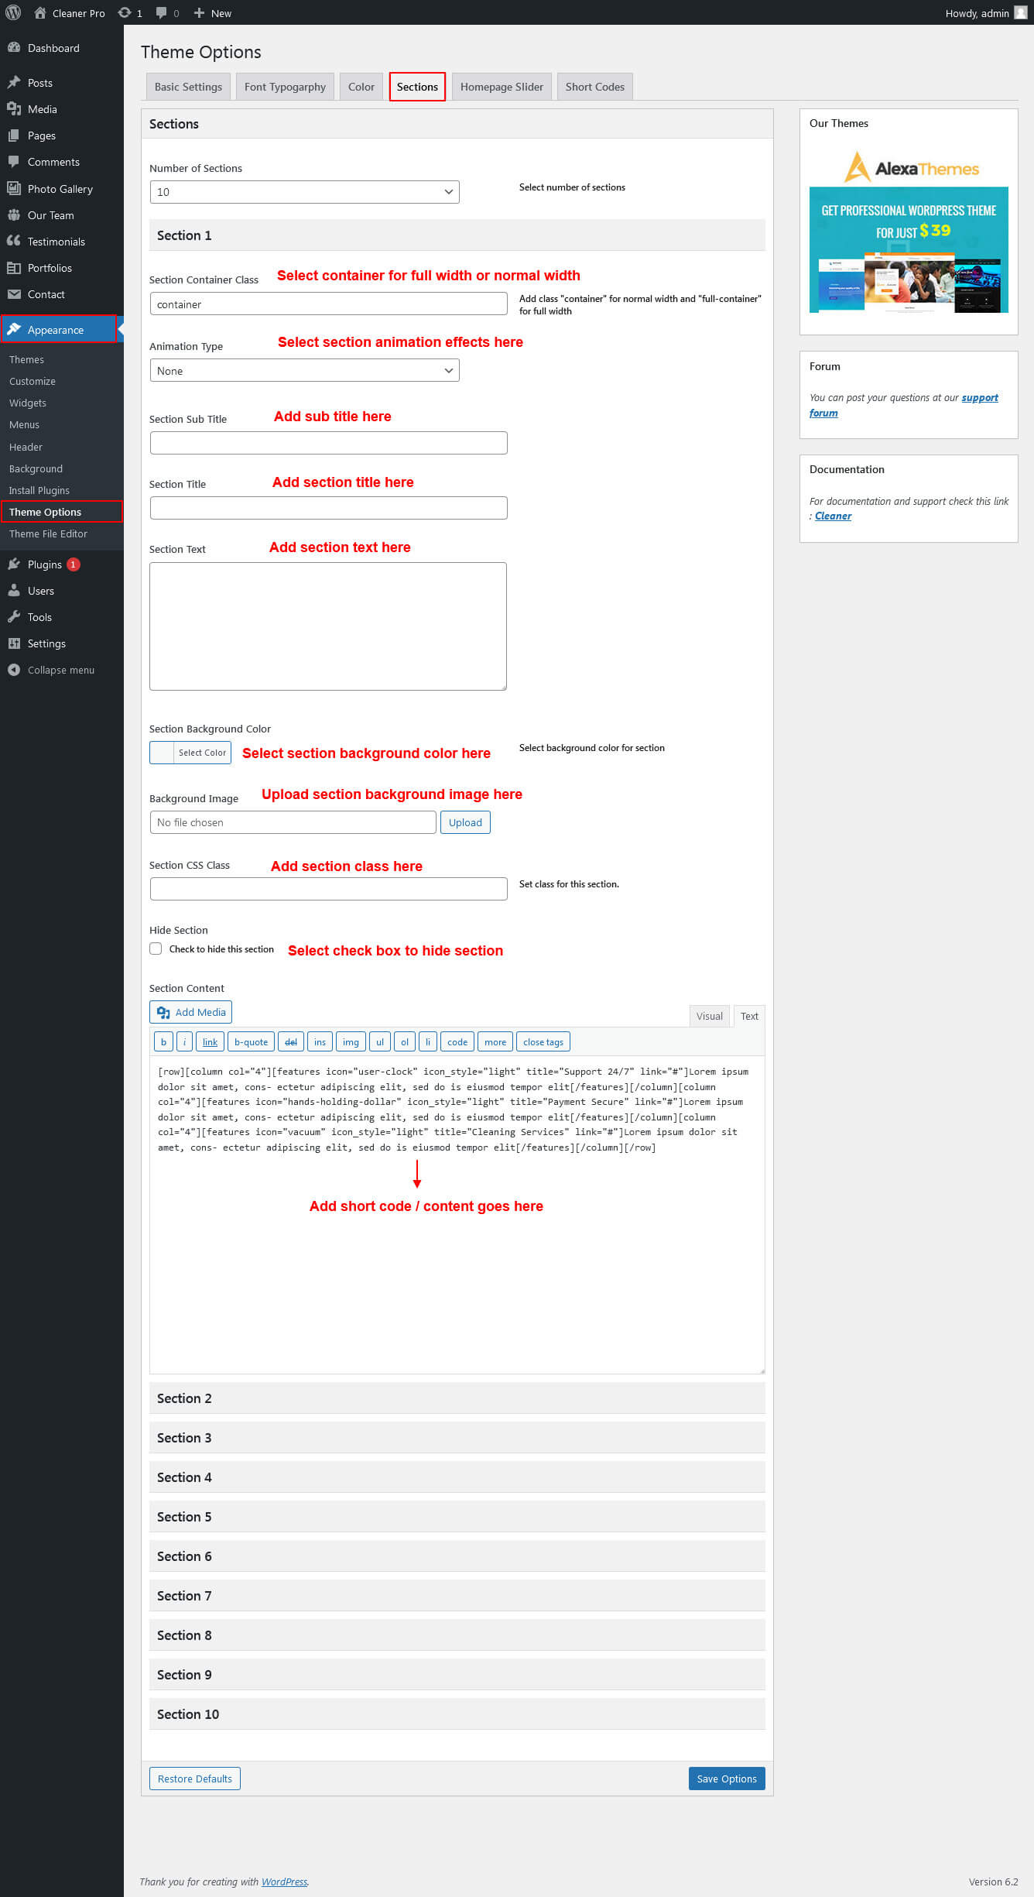This screenshot has height=1897, width=1034.
Task: Click the WordPress footer link
Action: pos(284,1882)
